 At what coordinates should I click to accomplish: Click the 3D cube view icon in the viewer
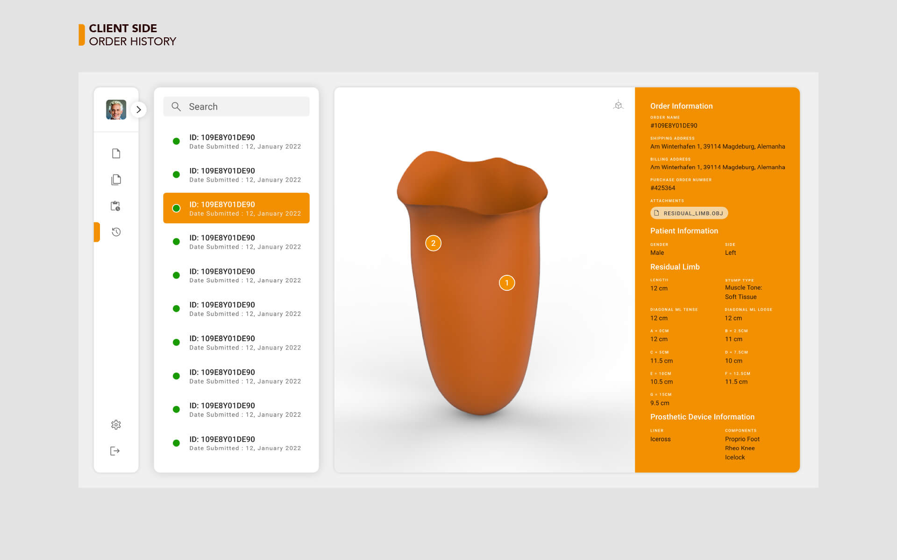point(618,105)
